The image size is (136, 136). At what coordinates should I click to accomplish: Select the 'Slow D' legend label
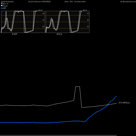(x=5, y=4)
